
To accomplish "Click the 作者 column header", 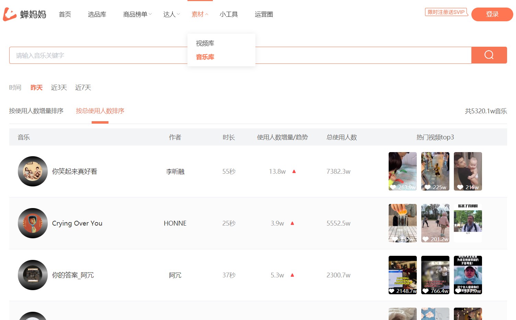I will click(175, 137).
